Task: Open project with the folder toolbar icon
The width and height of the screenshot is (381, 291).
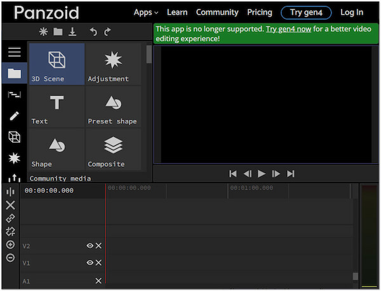Action: tap(58, 32)
